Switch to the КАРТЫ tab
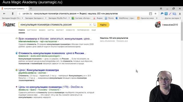The height and width of the screenshot is (102, 183). (51, 30)
